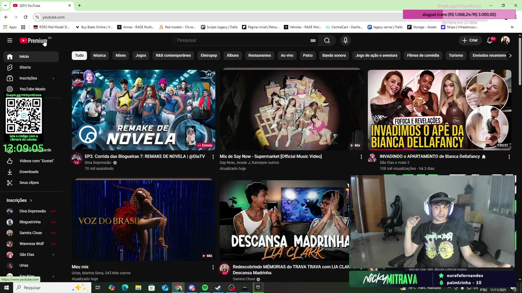The width and height of the screenshot is (522, 293).
Task: Open options menu for EP3 Corrida das Blogueiras
Action: pos(213,157)
